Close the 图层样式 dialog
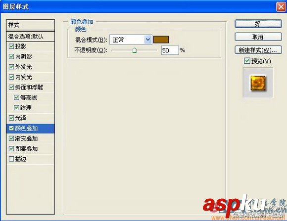Screen dimensions: 287x221 coord(281,7)
